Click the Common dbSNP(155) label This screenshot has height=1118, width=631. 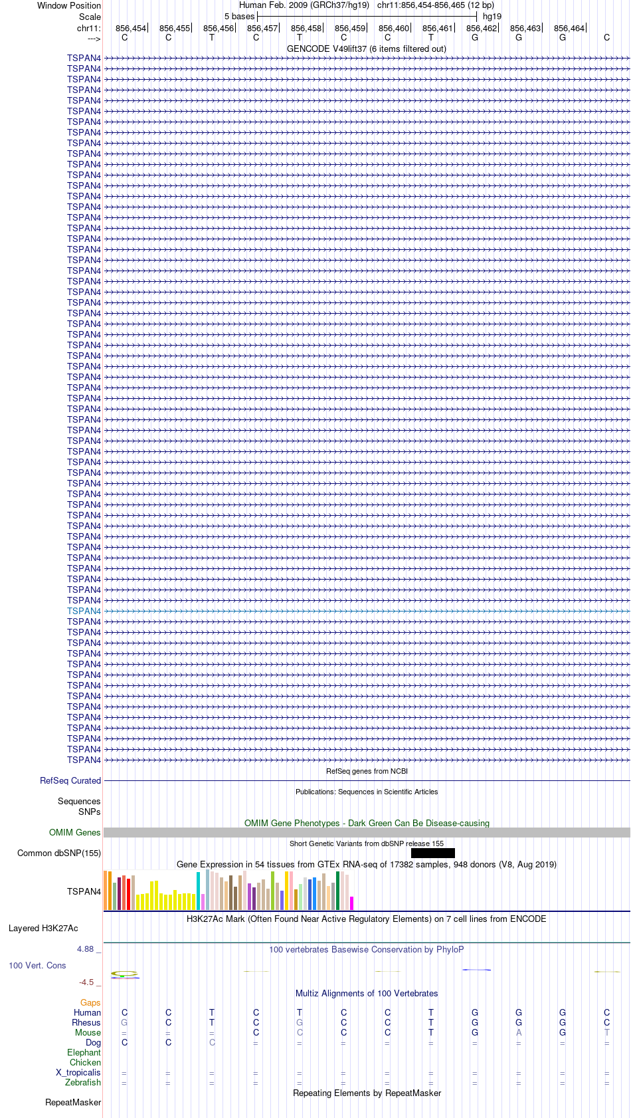59,853
